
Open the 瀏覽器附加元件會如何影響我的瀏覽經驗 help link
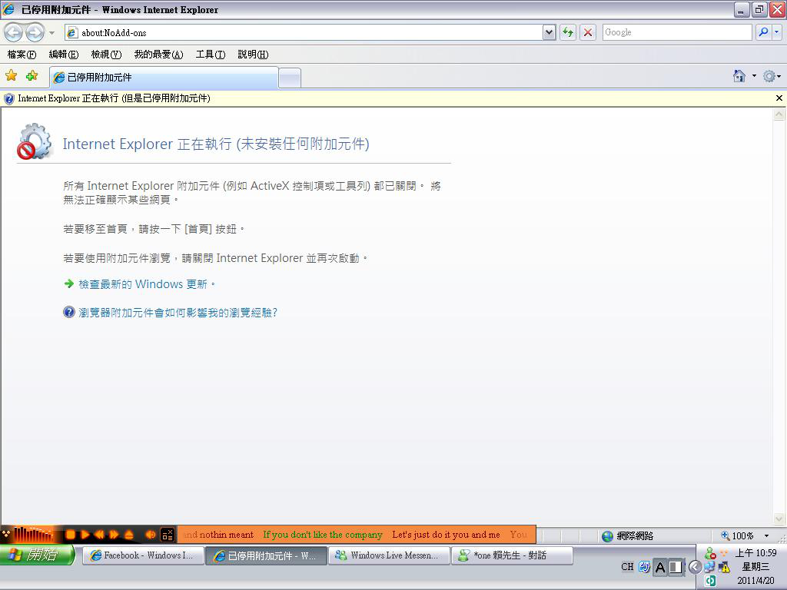[178, 313]
